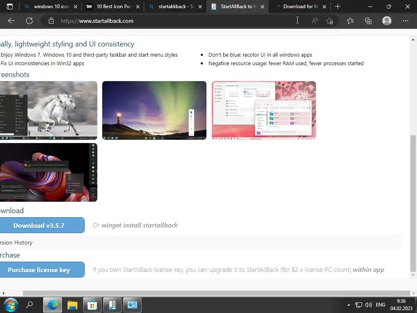Screen dimensions: 417x313
Task: Show hidden system tray icons
Action: click(349, 305)
